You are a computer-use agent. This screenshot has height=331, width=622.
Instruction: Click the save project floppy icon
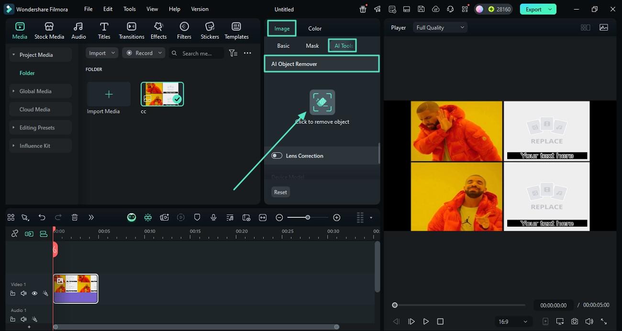pyautogui.click(x=421, y=9)
